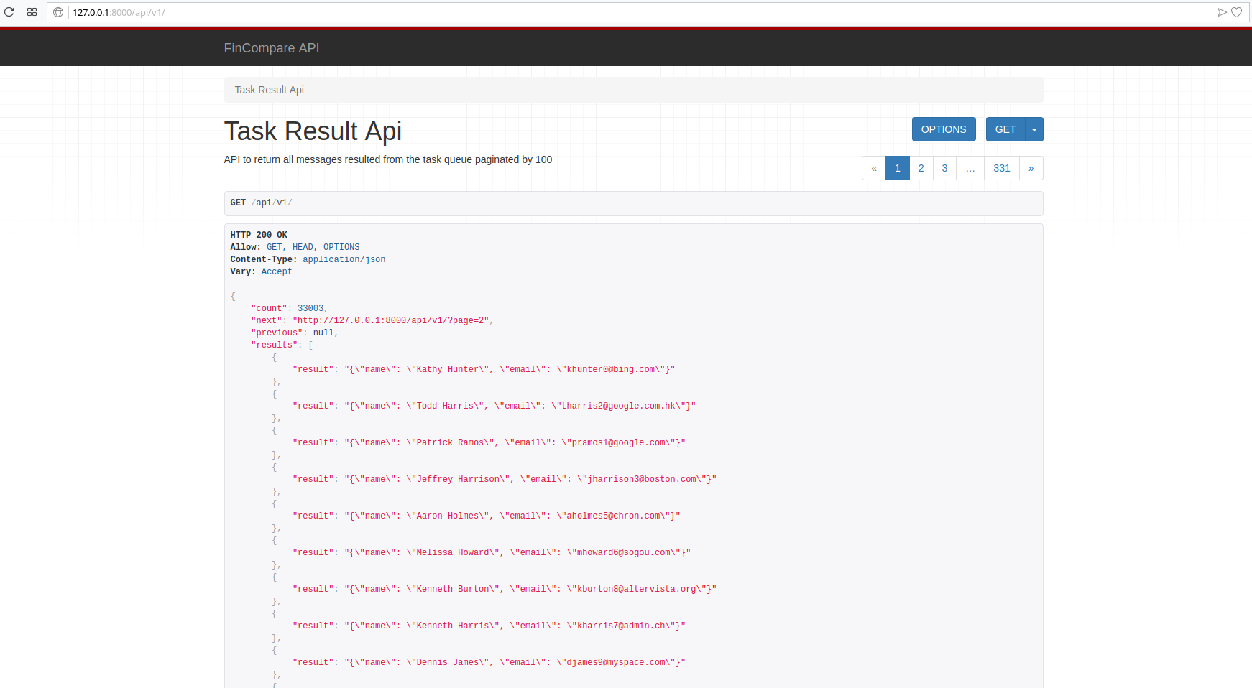This screenshot has height=688, width=1252.
Task: Open the speed dial grid icon
Action: (32, 12)
